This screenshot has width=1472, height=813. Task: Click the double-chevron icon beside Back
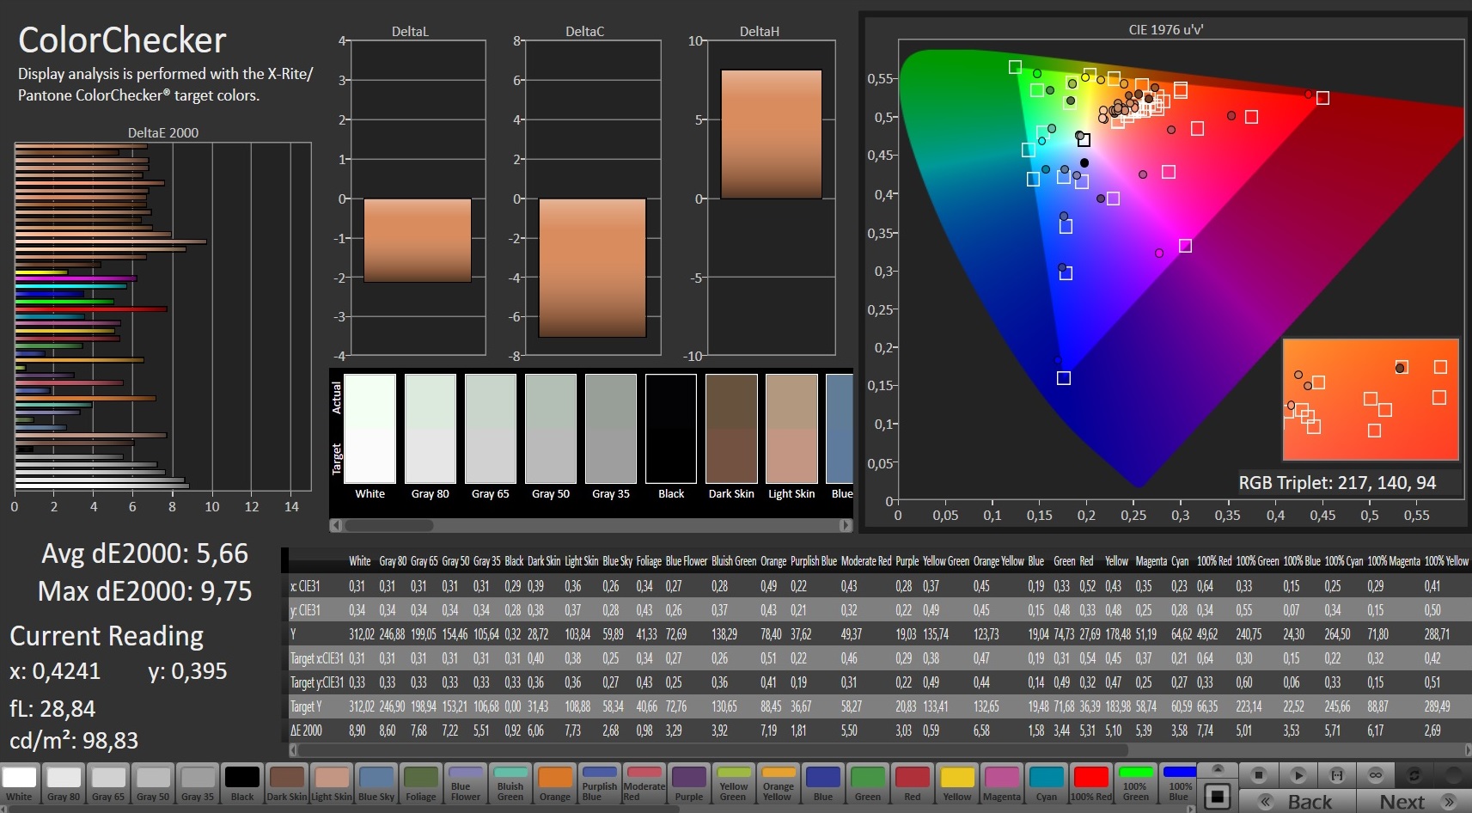1265,802
